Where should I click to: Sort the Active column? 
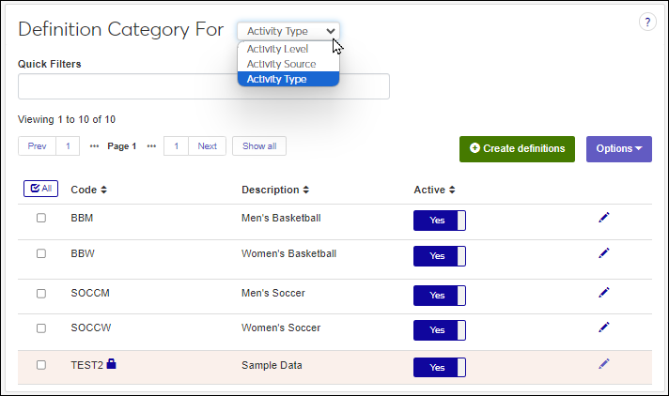coord(452,190)
